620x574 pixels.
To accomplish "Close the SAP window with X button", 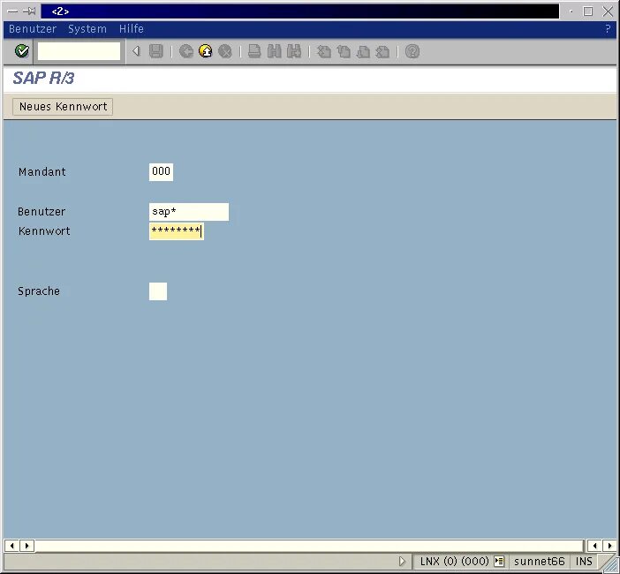I will click(x=608, y=11).
